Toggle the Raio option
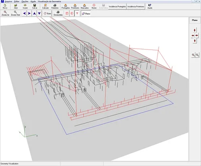Viewport: 201px width, 166px height. point(48,13)
